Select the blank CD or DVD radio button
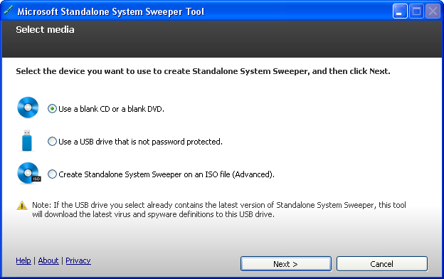444x279 pixels. click(x=52, y=108)
